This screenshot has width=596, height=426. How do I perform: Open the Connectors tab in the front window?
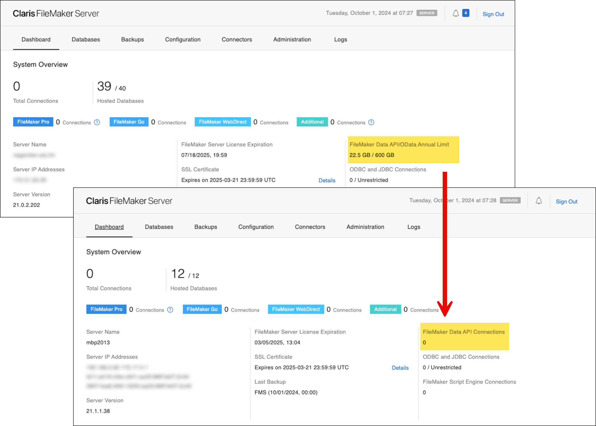click(310, 227)
